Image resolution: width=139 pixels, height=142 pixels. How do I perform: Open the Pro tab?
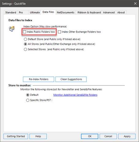pyautogui.click(x=21, y=13)
